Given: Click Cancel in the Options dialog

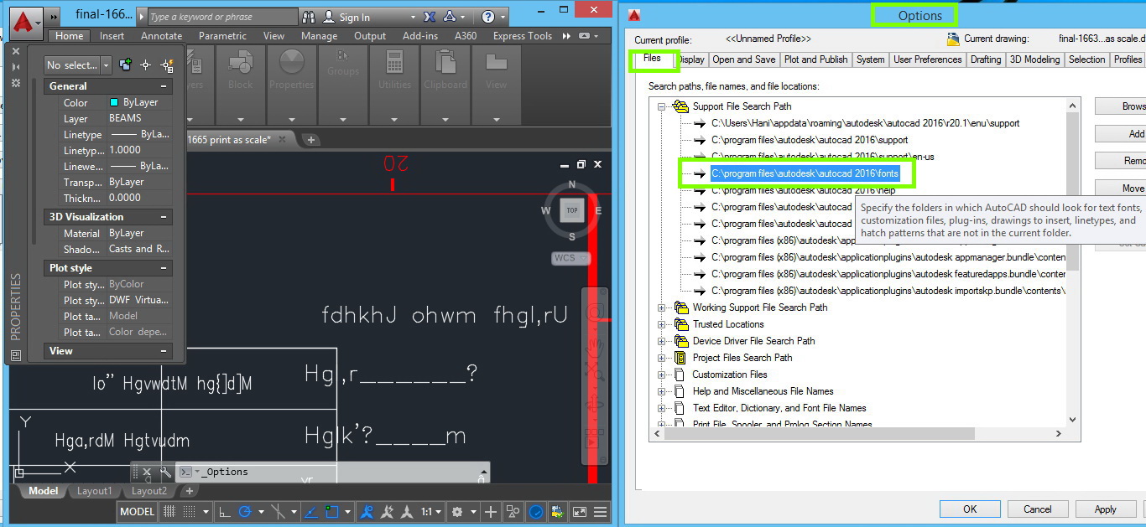Looking at the screenshot, I should point(1038,509).
